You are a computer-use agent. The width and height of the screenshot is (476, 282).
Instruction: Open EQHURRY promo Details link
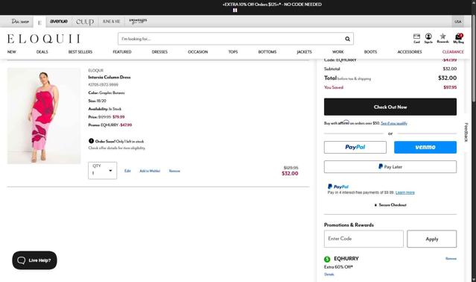coord(329,274)
